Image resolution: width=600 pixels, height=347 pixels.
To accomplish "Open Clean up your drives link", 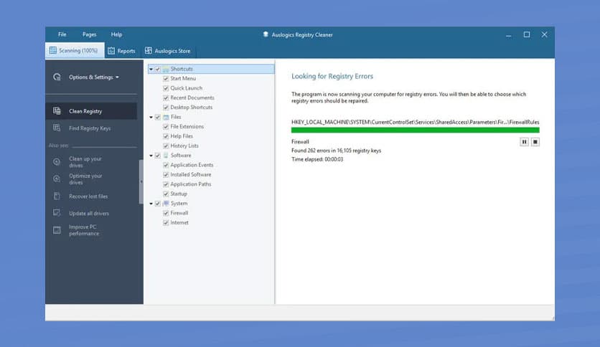I will click(x=85, y=161).
